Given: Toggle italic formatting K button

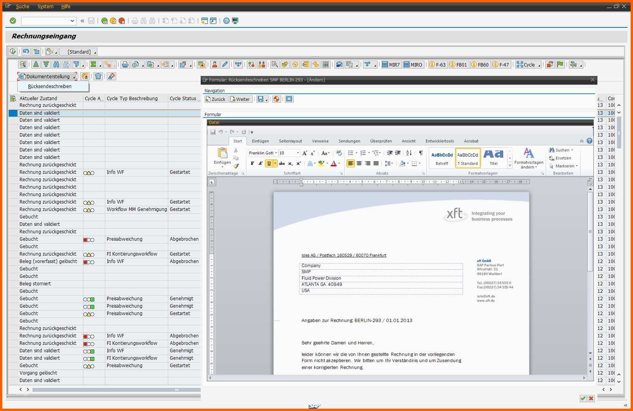Looking at the screenshot, I should click(x=261, y=164).
